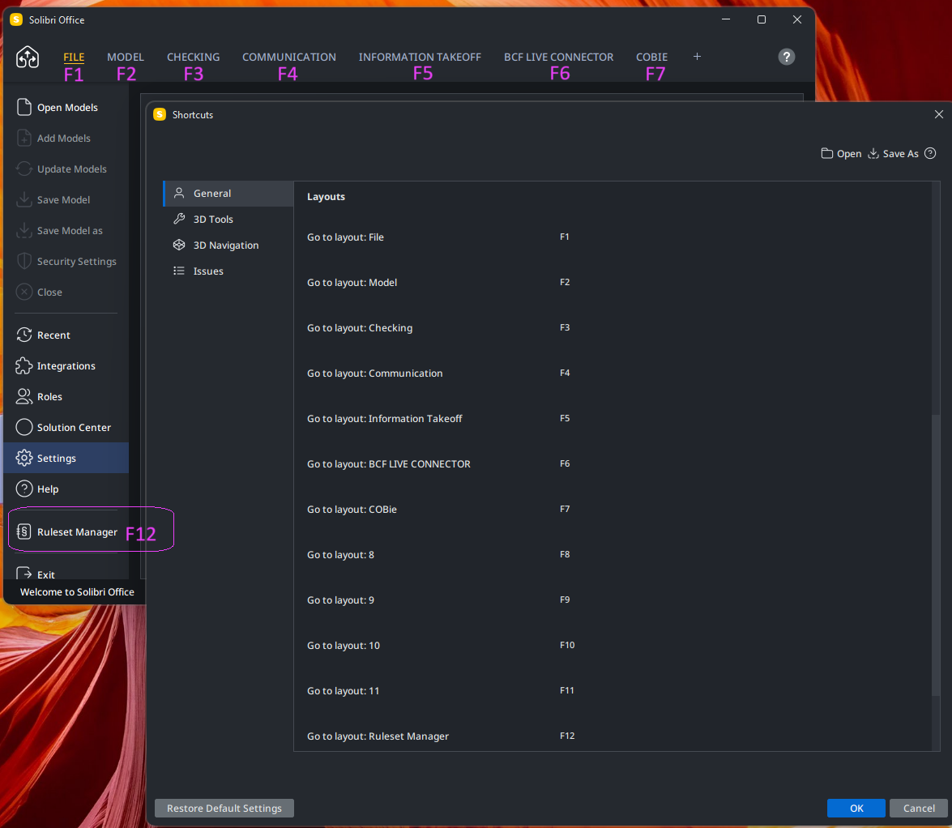The image size is (952, 828).
Task: Edit the F2 shortcut for layout Model
Action: click(565, 282)
